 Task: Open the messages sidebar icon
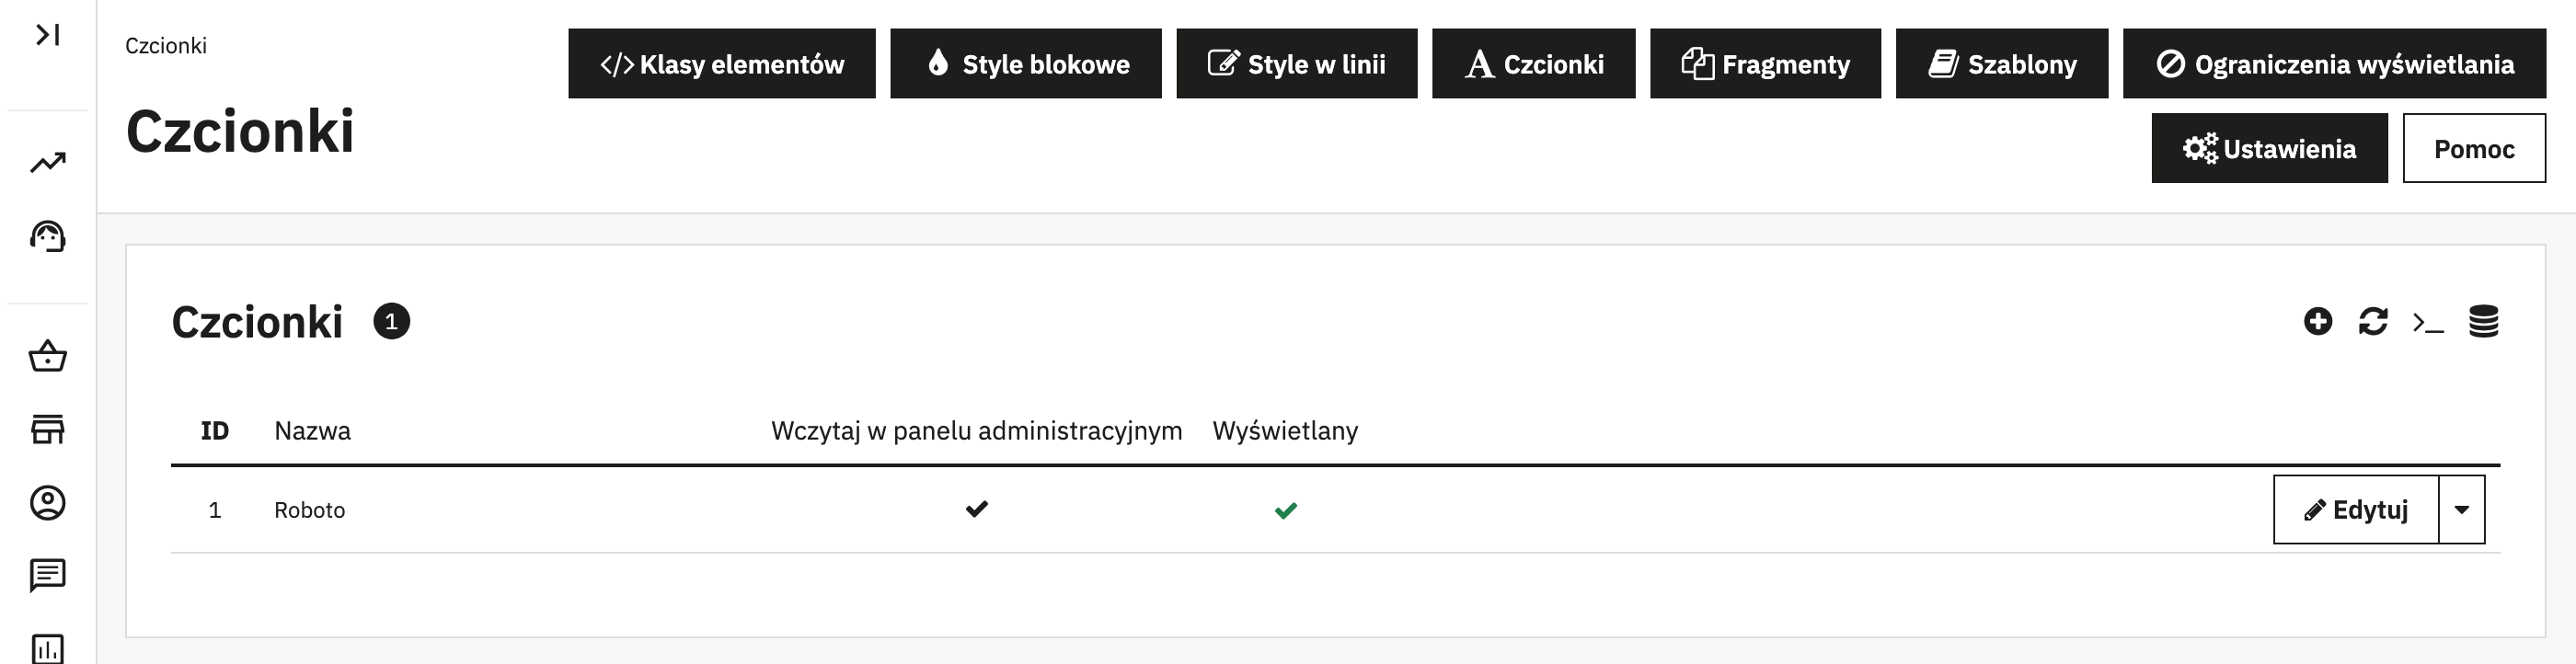pyautogui.click(x=47, y=575)
